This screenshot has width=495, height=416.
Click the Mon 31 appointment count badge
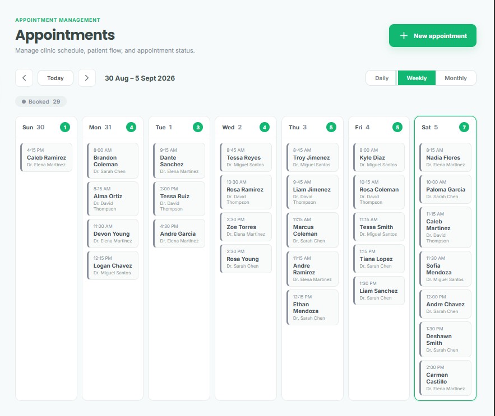coord(131,128)
